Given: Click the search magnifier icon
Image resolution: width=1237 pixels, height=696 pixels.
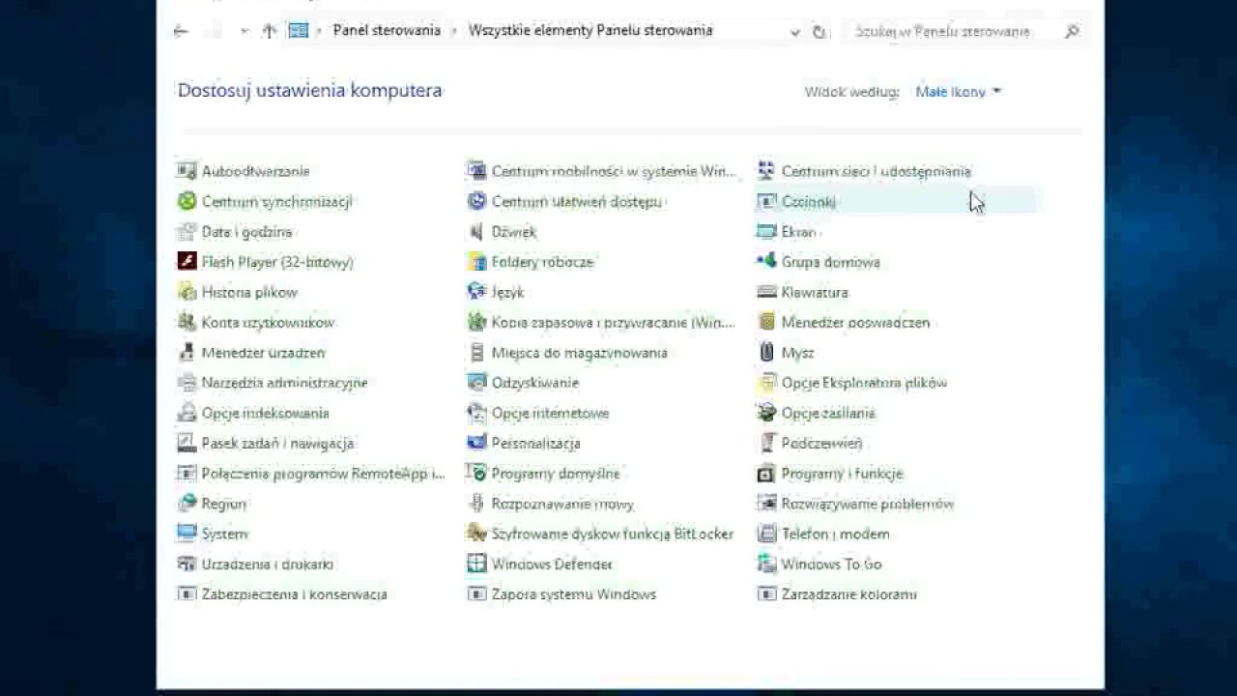Looking at the screenshot, I should point(1072,32).
